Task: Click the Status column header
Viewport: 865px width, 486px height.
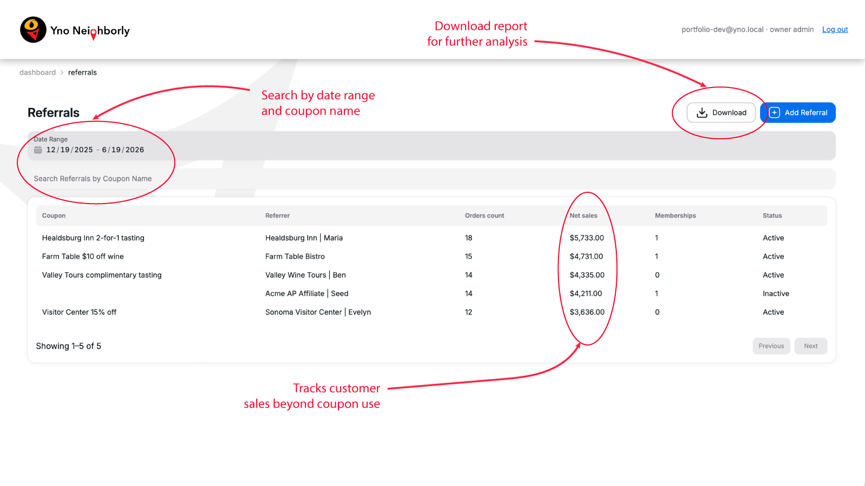Action: click(x=772, y=215)
